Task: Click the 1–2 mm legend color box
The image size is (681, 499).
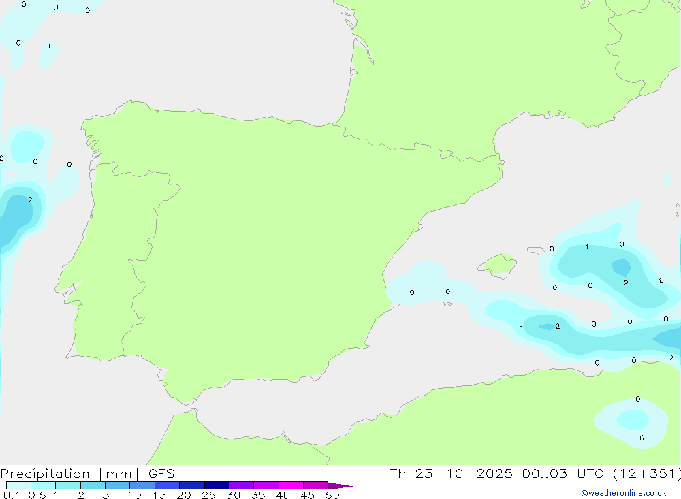Action: (68, 485)
